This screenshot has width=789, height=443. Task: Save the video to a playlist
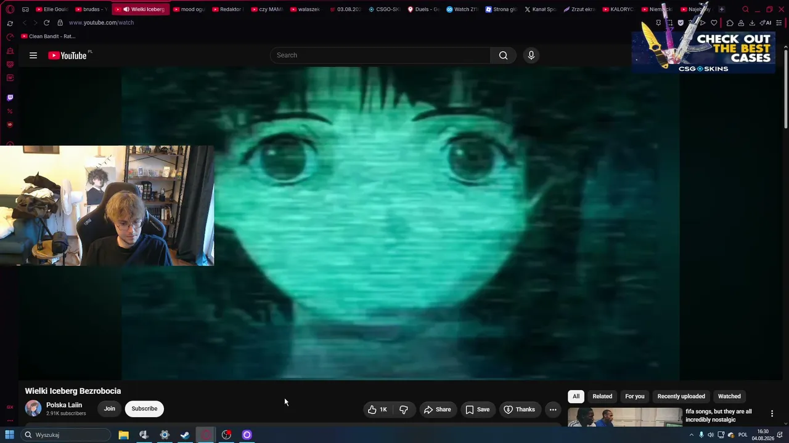click(x=478, y=409)
